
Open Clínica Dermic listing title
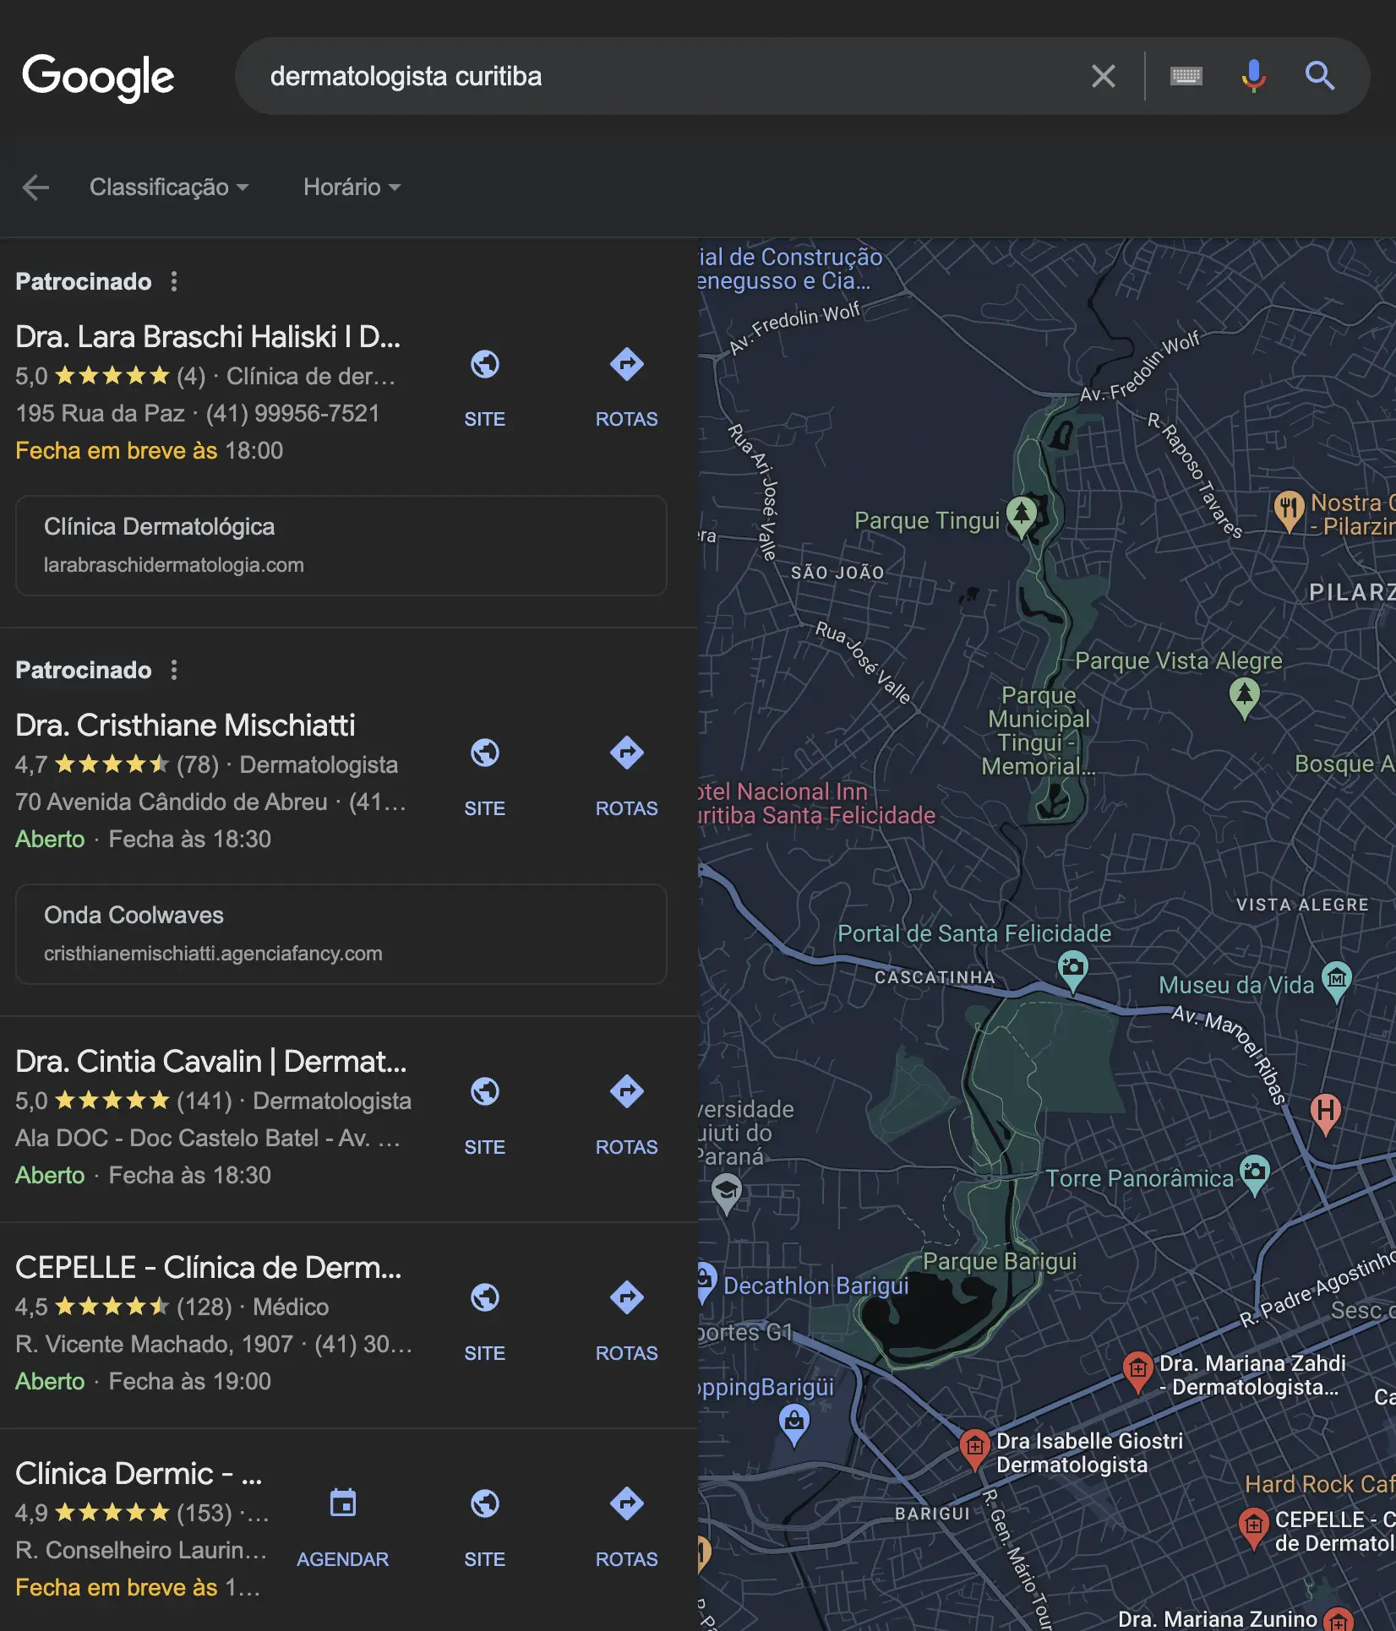[x=139, y=1474]
